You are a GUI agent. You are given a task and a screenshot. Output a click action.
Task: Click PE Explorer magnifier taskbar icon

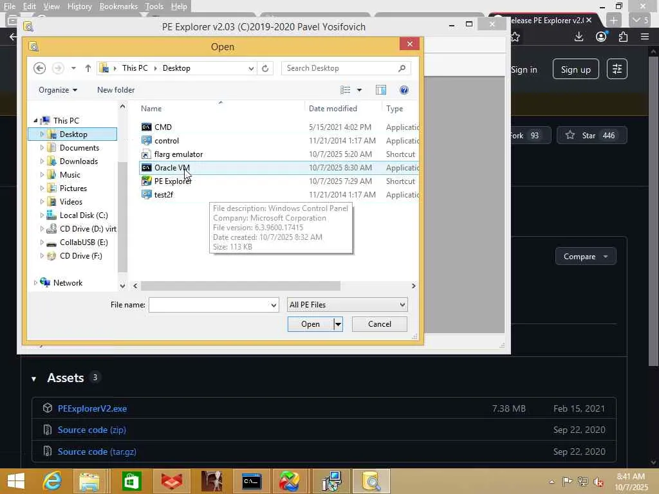point(371,481)
